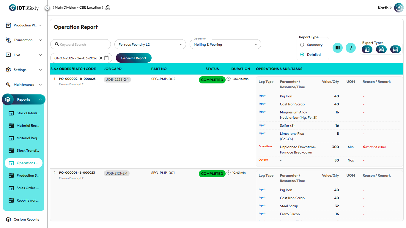Open the Melting & Pouring operation dropdown

pos(225,45)
